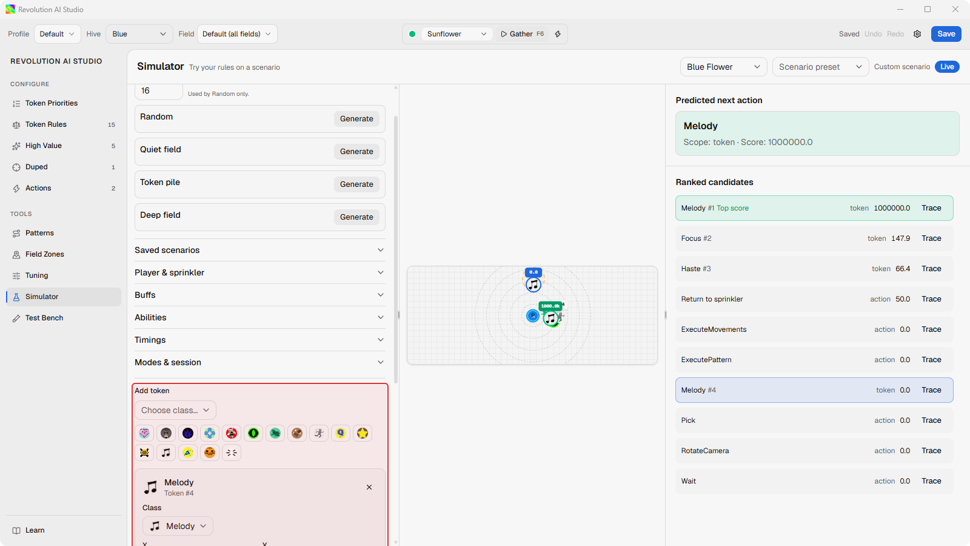
Task: Add the orange cat face token
Action: coord(210,453)
